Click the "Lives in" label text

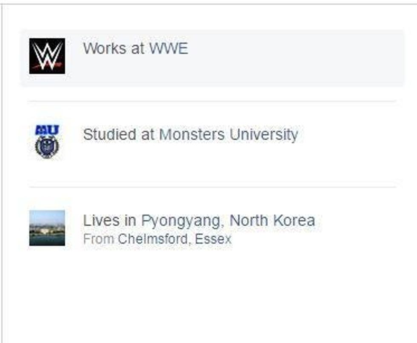tap(110, 221)
